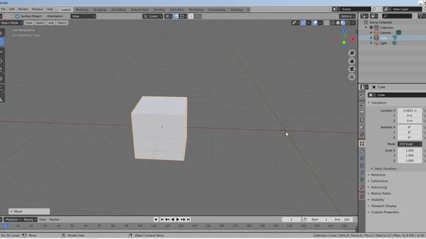Open Texture properties checker tab icon
Screen dimensions: 426x239
(x=362, y=197)
